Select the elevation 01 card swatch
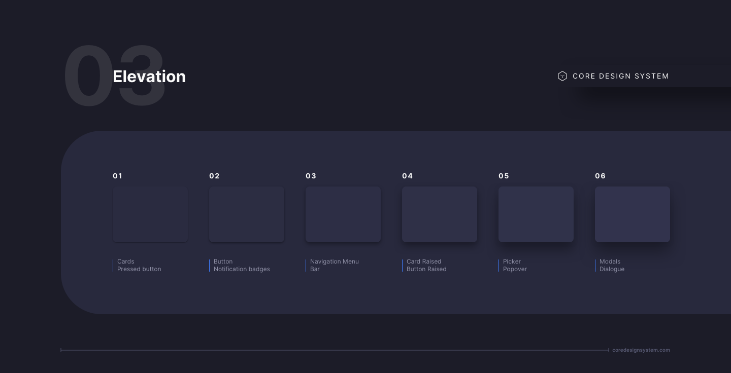 [150, 214]
